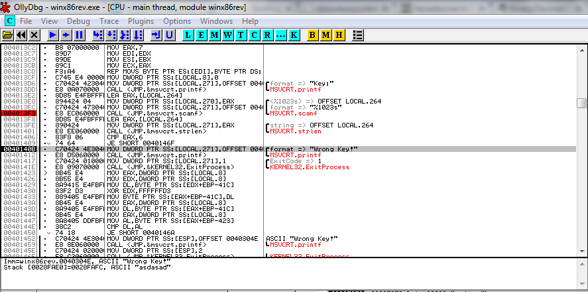Image resolution: width=588 pixels, height=292 pixels.
Task: Pause execution with the pause icon
Action: pyautogui.click(x=79, y=35)
